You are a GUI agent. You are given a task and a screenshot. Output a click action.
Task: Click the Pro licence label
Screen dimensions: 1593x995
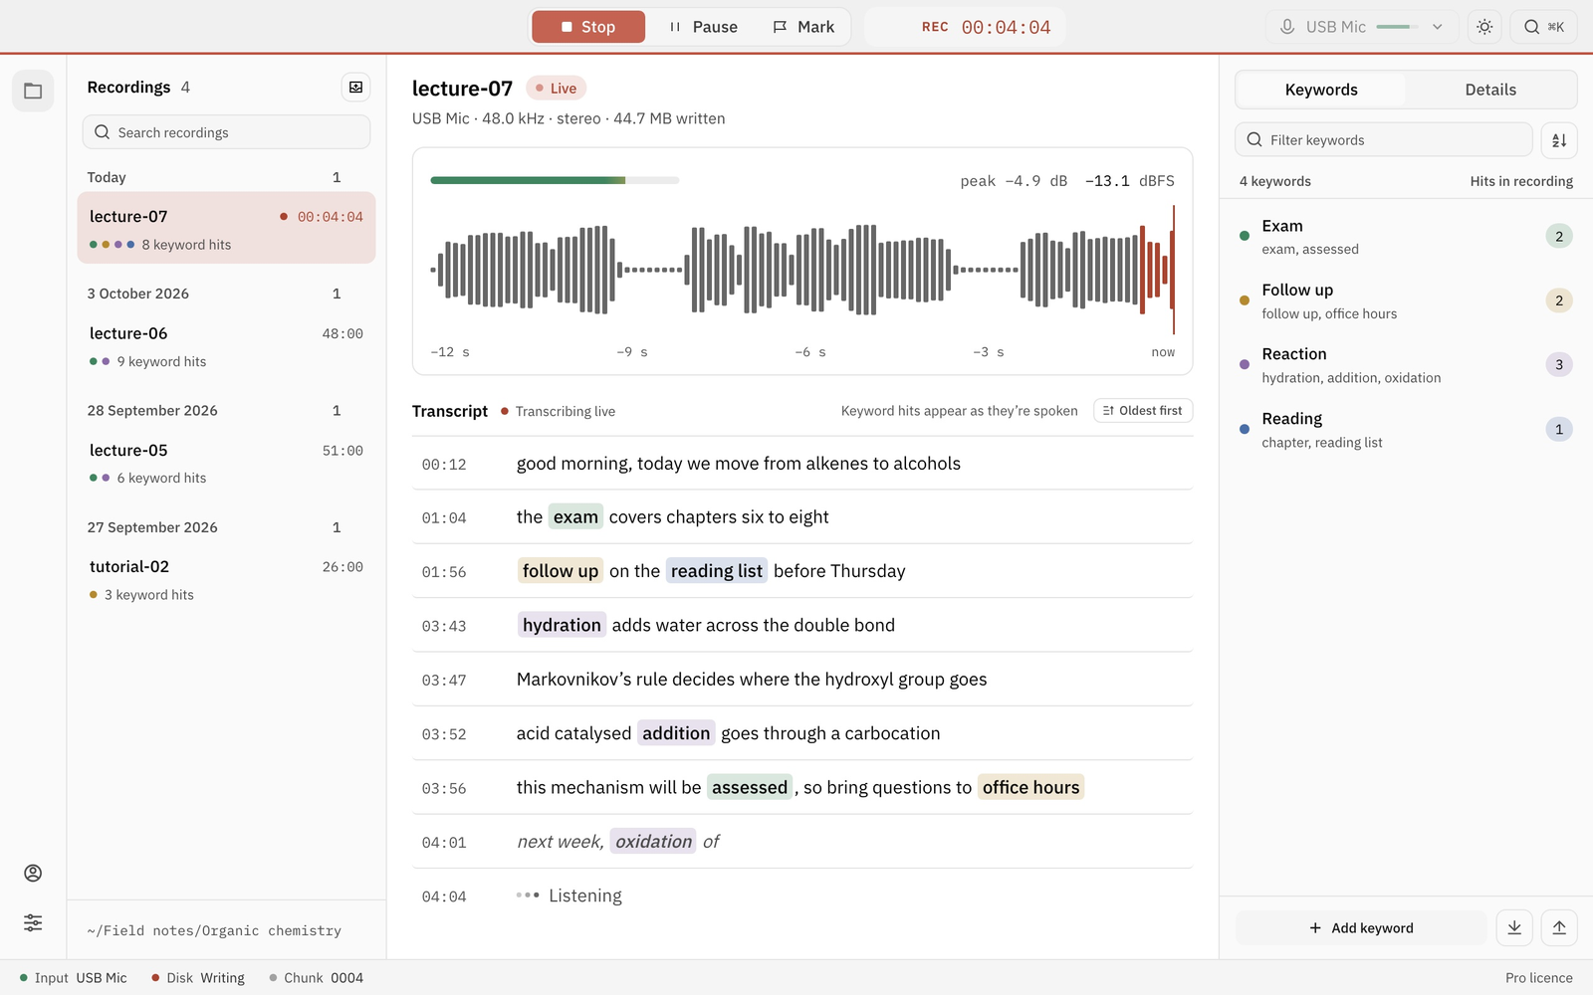pyautogui.click(x=1538, y=978)
